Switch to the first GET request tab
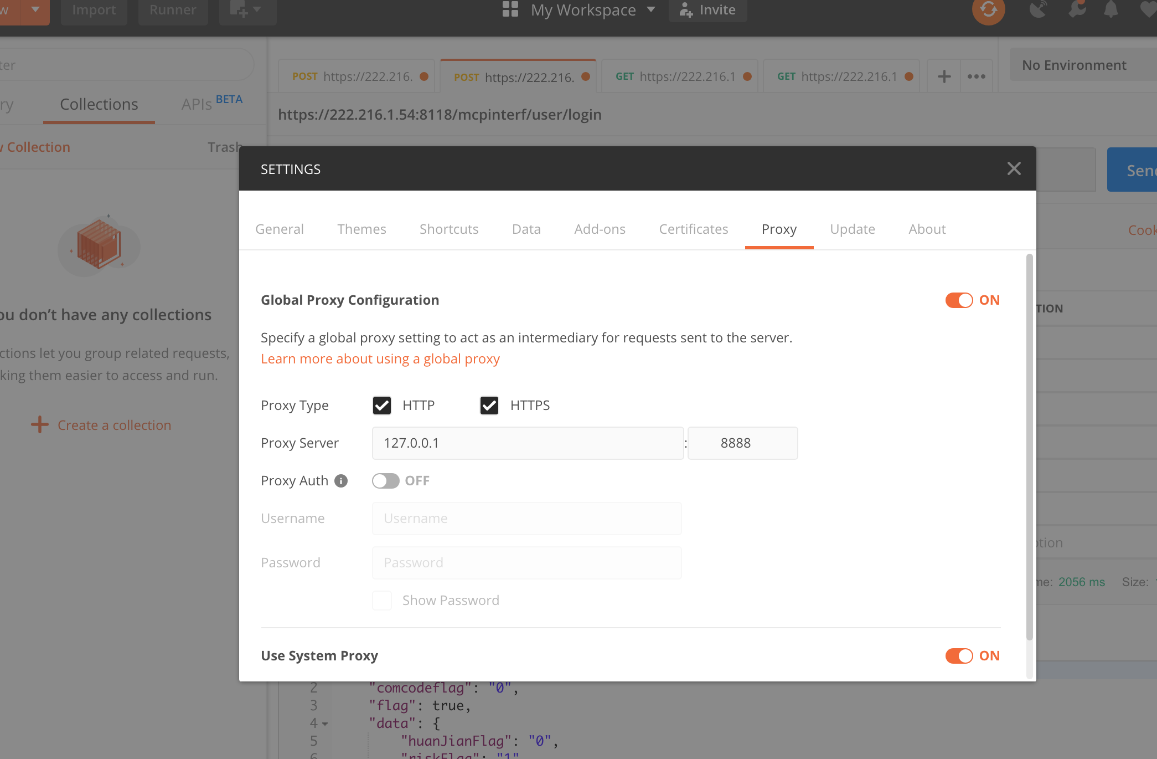Viewport: 1157px width, 759px height. 679,76
